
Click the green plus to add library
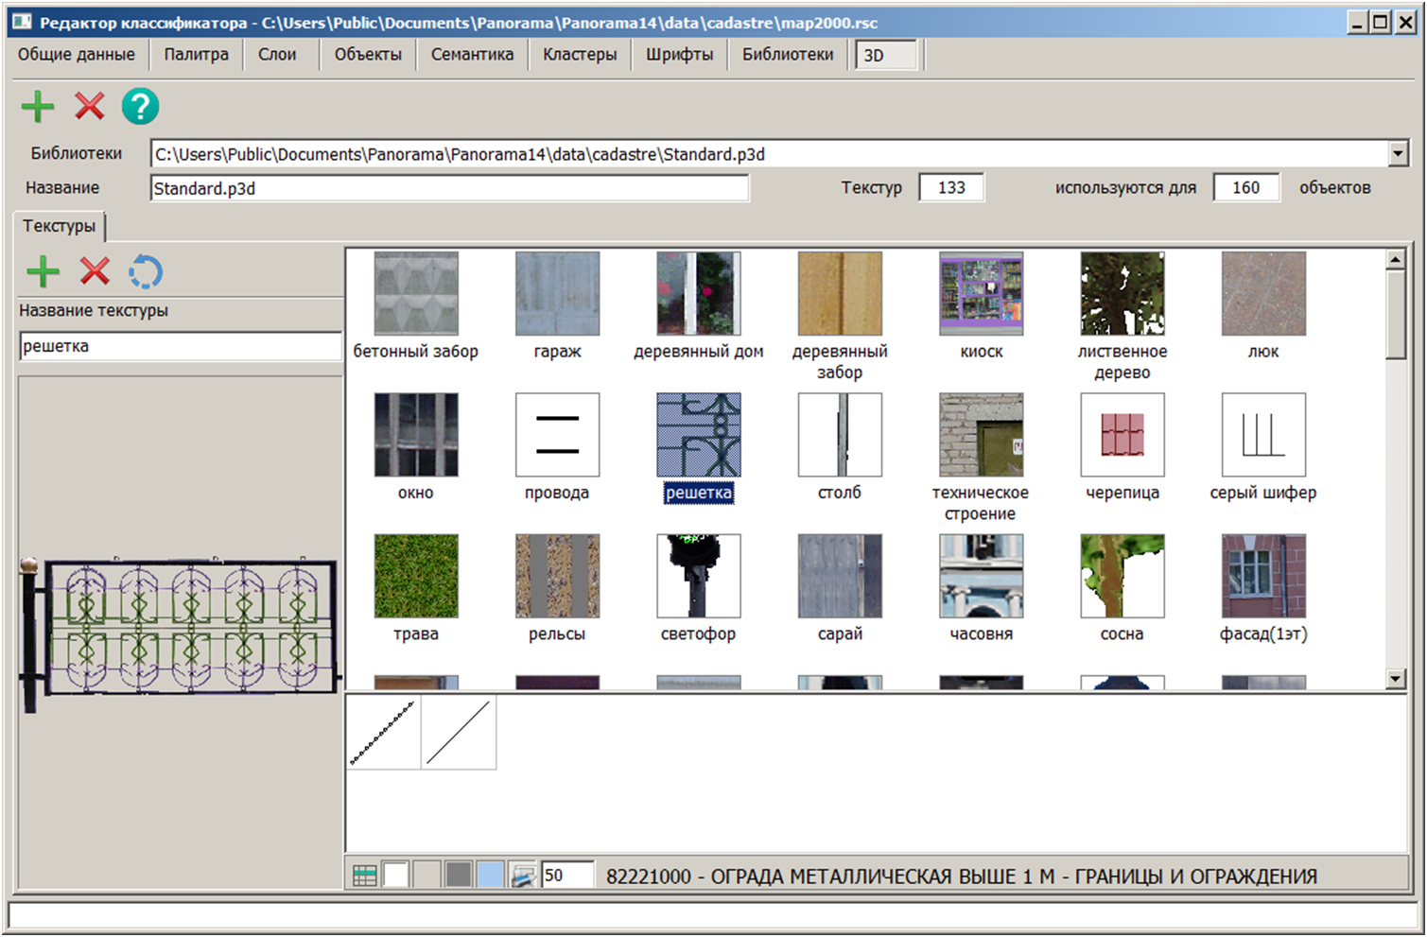pos(38,107)
